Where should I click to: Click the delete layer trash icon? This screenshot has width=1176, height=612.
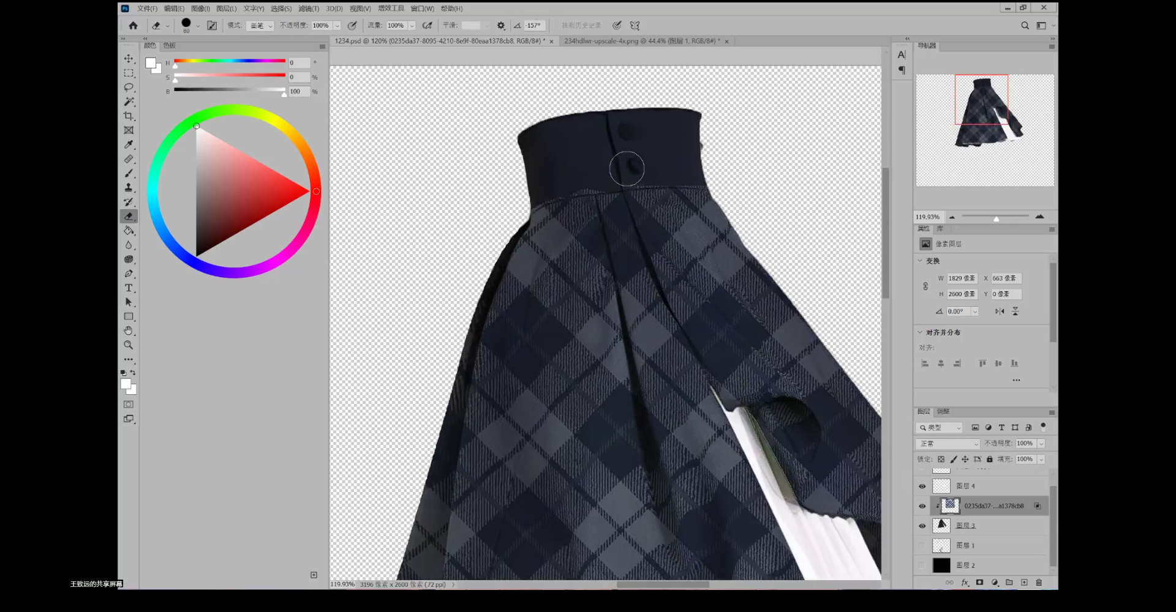pos(1039,583)
